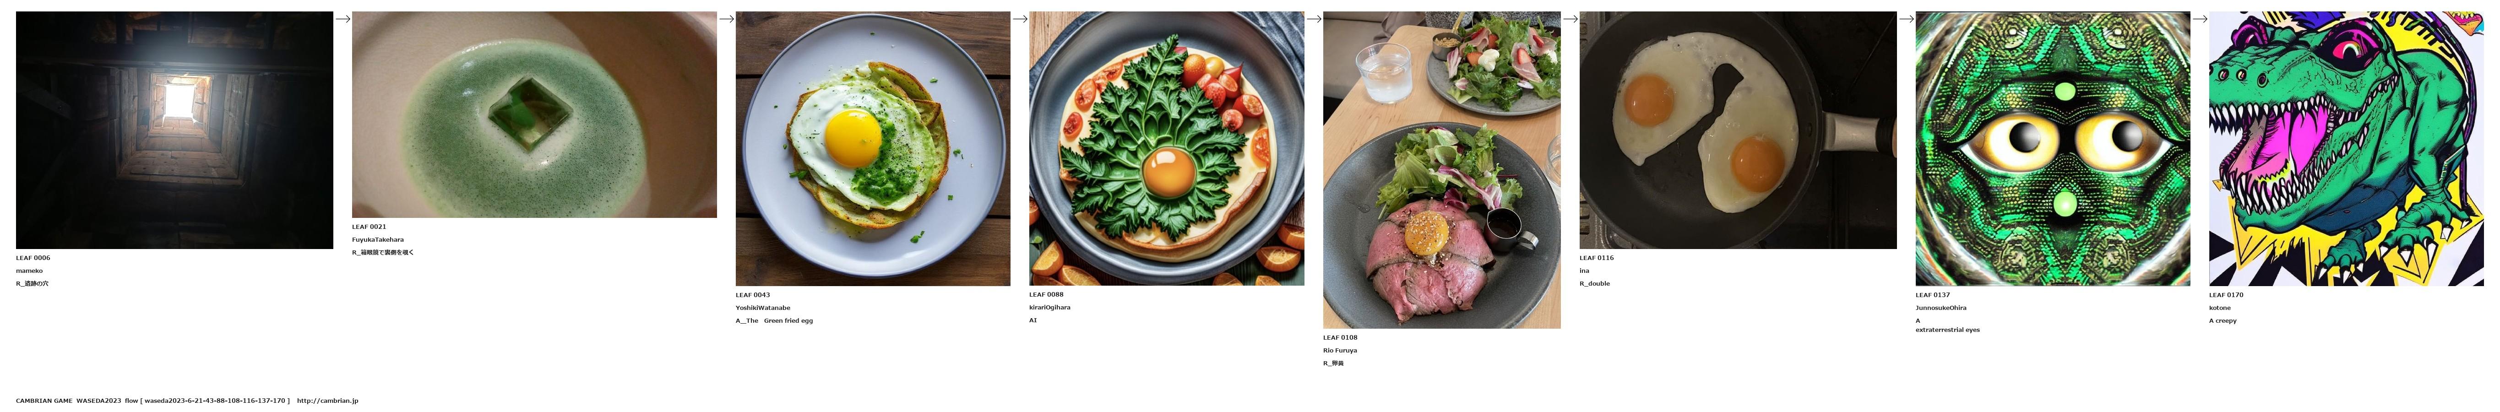The height and width of the screenshot is (412, 2500).
Task: Click the LEAF 0006 label
Action: pos(33,258)
